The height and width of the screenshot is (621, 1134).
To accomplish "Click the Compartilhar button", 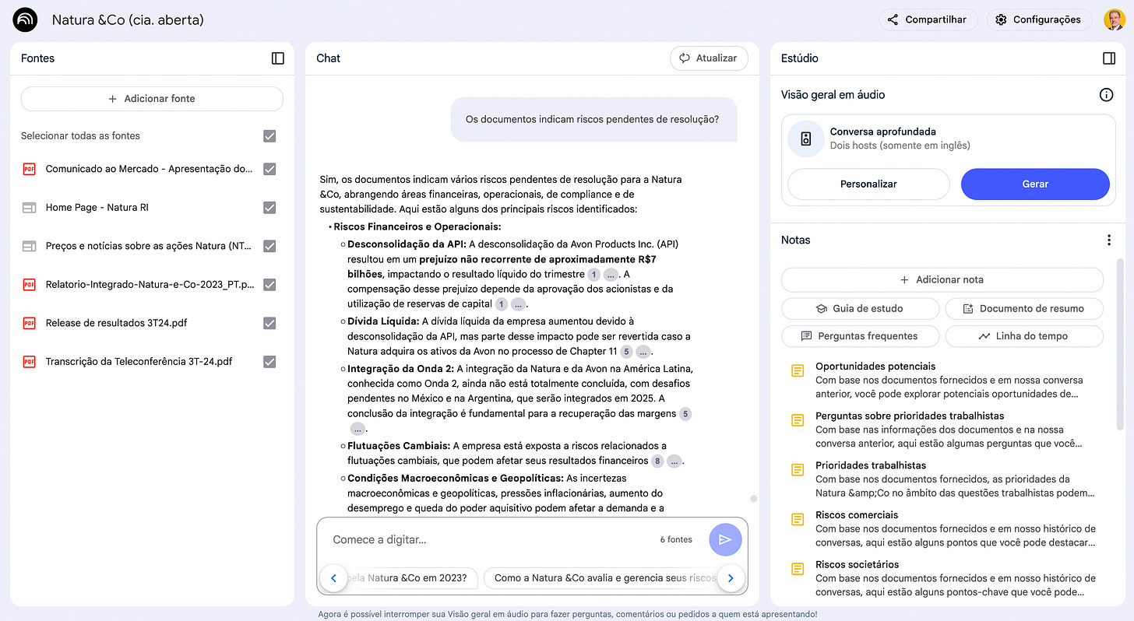I will coord(928,19).
